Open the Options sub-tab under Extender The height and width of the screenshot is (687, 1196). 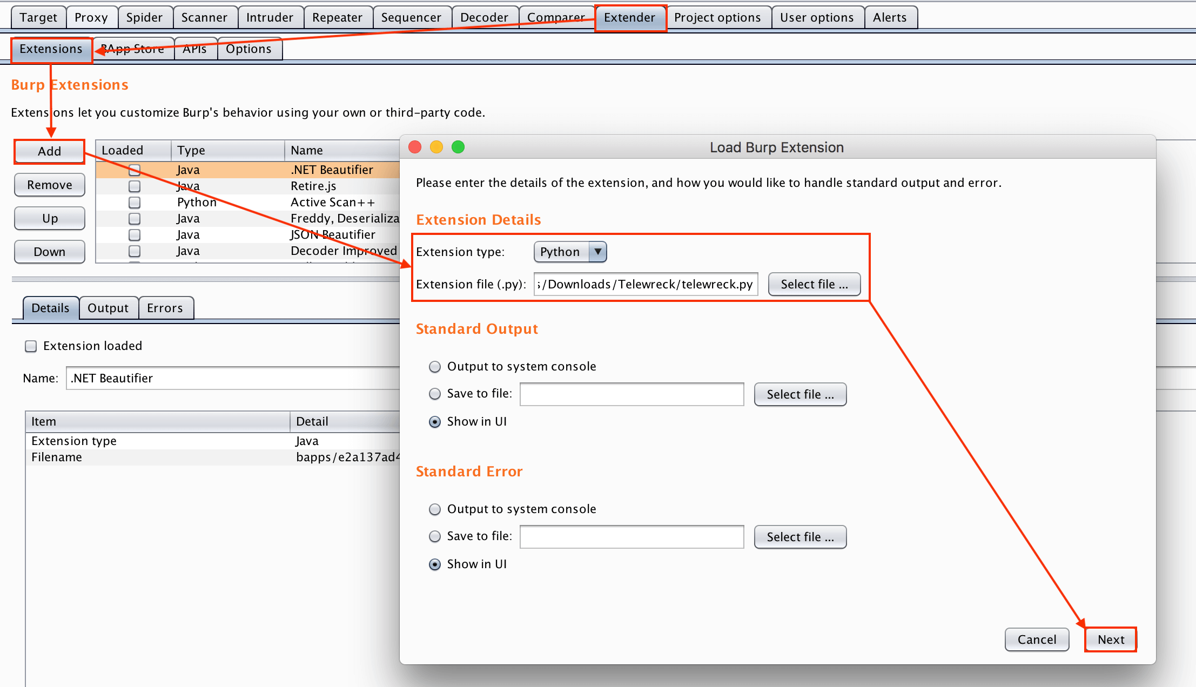click(248, 49)
